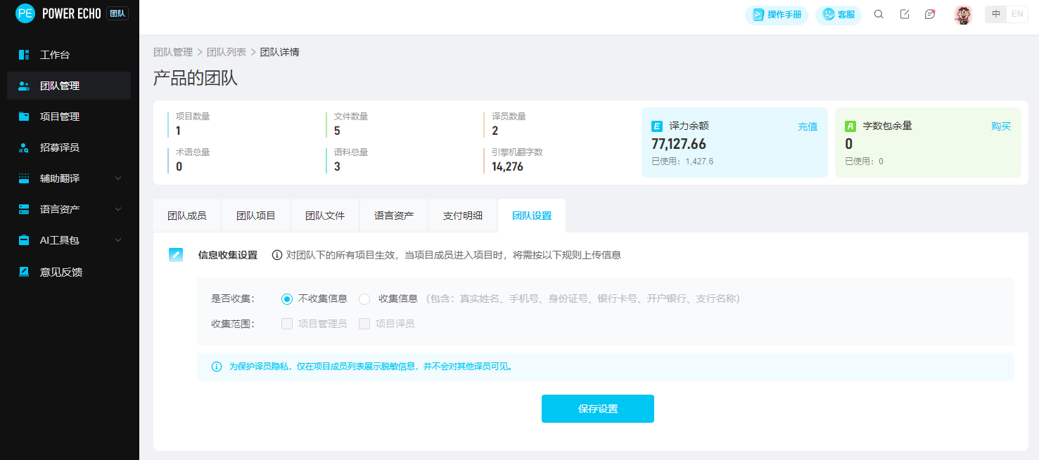This screenshot has height=460, width=1039.
Task: Open the messages notification icon
Action: click(x=930, y=14)
